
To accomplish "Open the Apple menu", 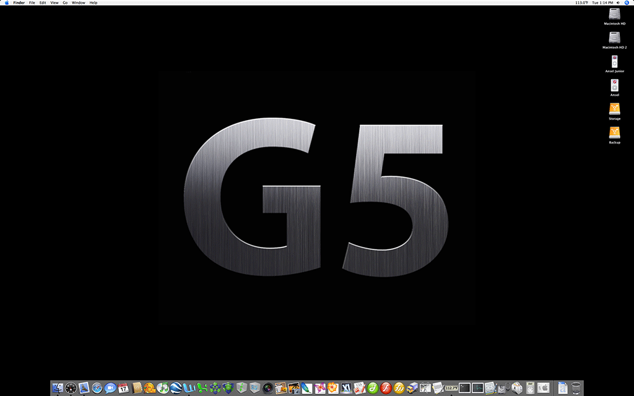I will tap(6, 2).
